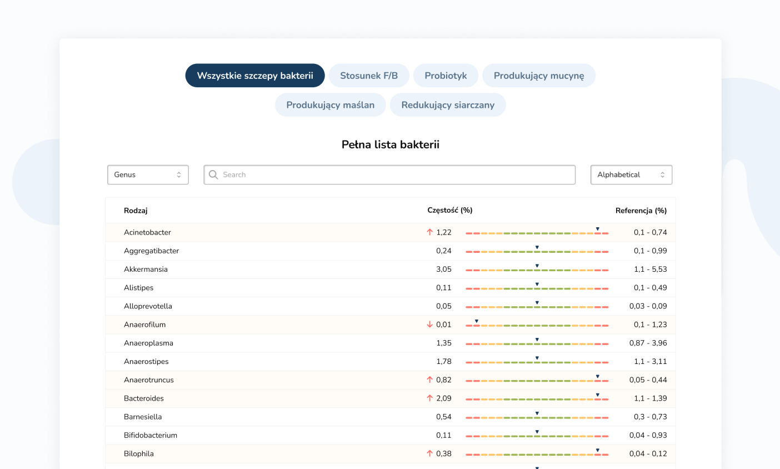The height and width of the screenshot is (469, 780).
Task: Click the red down arrow beside Anaerofilum
Action: click(429, 325)
